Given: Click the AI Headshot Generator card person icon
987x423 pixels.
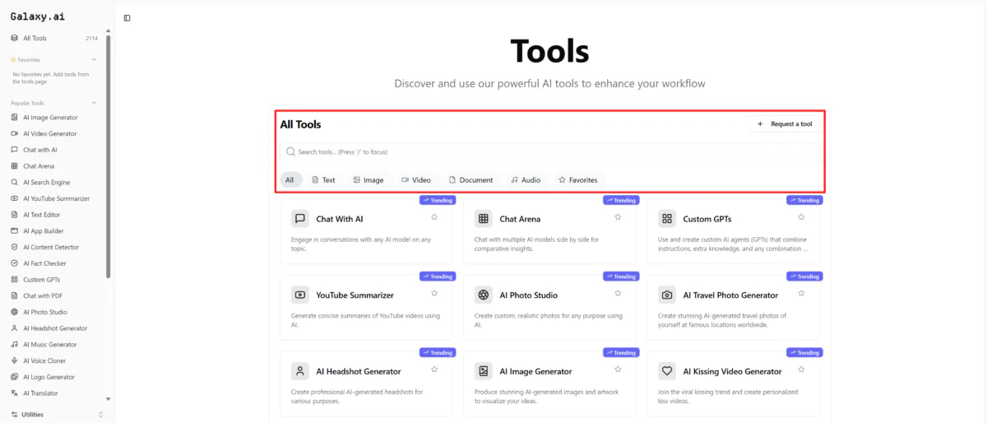Looking at the screenshot, I should click(300, 371).
